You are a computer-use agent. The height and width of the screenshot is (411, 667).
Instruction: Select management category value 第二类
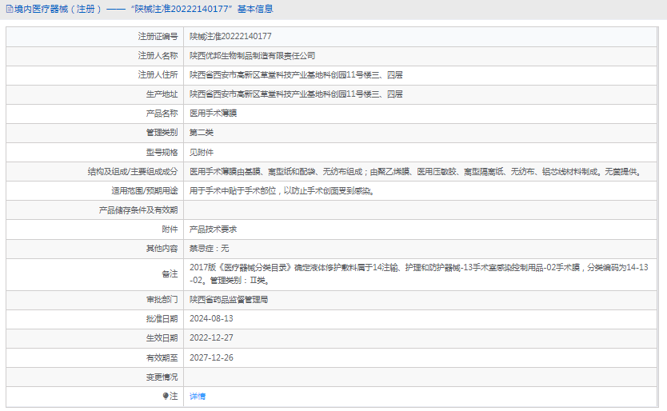[202, 133]
